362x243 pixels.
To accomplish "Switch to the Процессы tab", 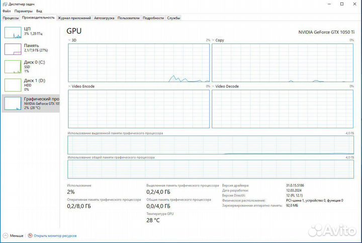I will (11, 18).
